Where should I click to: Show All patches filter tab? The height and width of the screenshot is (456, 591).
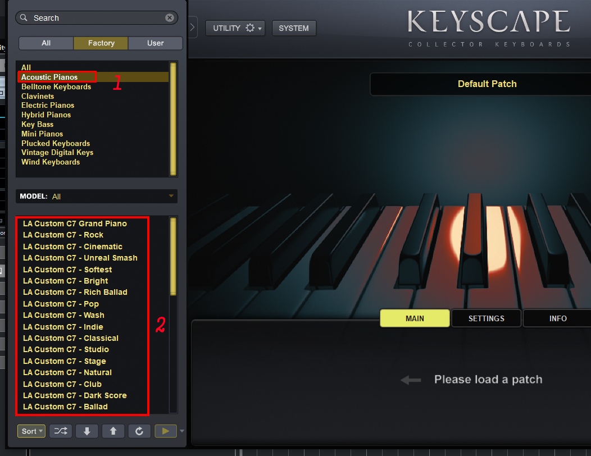[x=46, y=43]
